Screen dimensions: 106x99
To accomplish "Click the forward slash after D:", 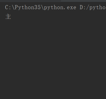I will click(88, 8).
